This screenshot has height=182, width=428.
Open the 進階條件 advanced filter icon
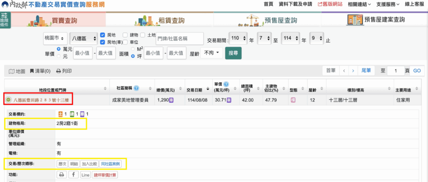[x=5, y=20]
